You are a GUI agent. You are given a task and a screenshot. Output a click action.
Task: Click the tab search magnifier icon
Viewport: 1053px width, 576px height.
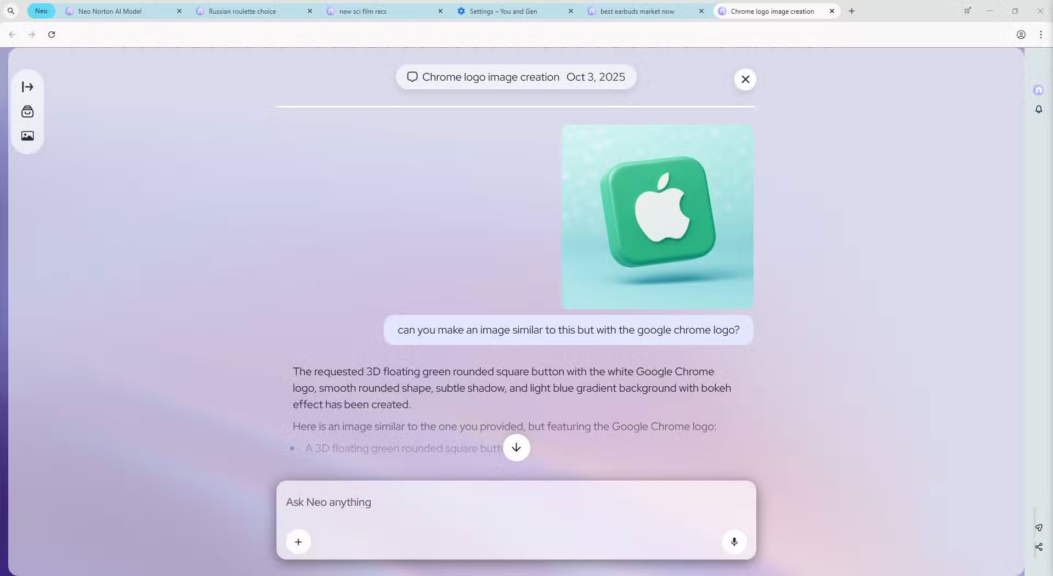(11, 11)
